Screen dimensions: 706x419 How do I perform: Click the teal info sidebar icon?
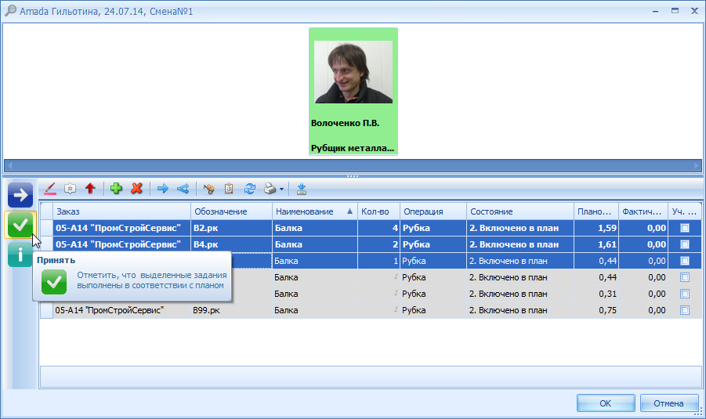[x=20, y=255]
